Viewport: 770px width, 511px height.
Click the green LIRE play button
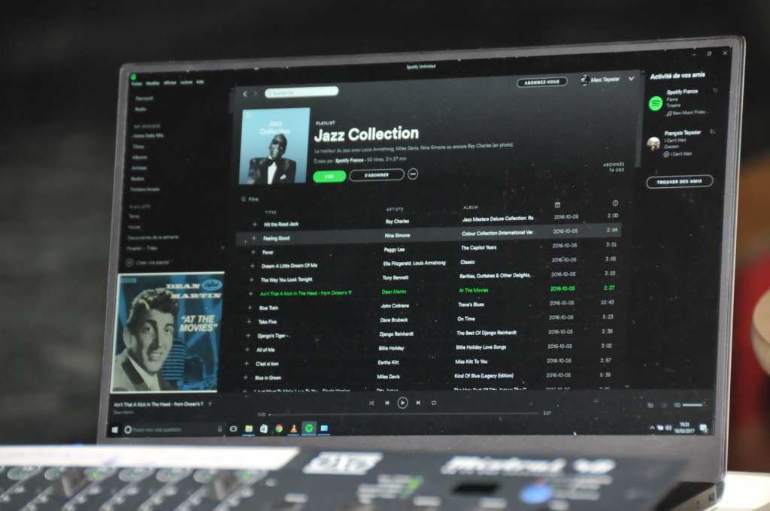[x=329, y=177]
